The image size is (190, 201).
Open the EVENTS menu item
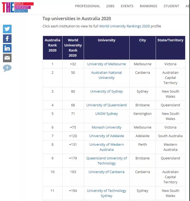(127, 6)
